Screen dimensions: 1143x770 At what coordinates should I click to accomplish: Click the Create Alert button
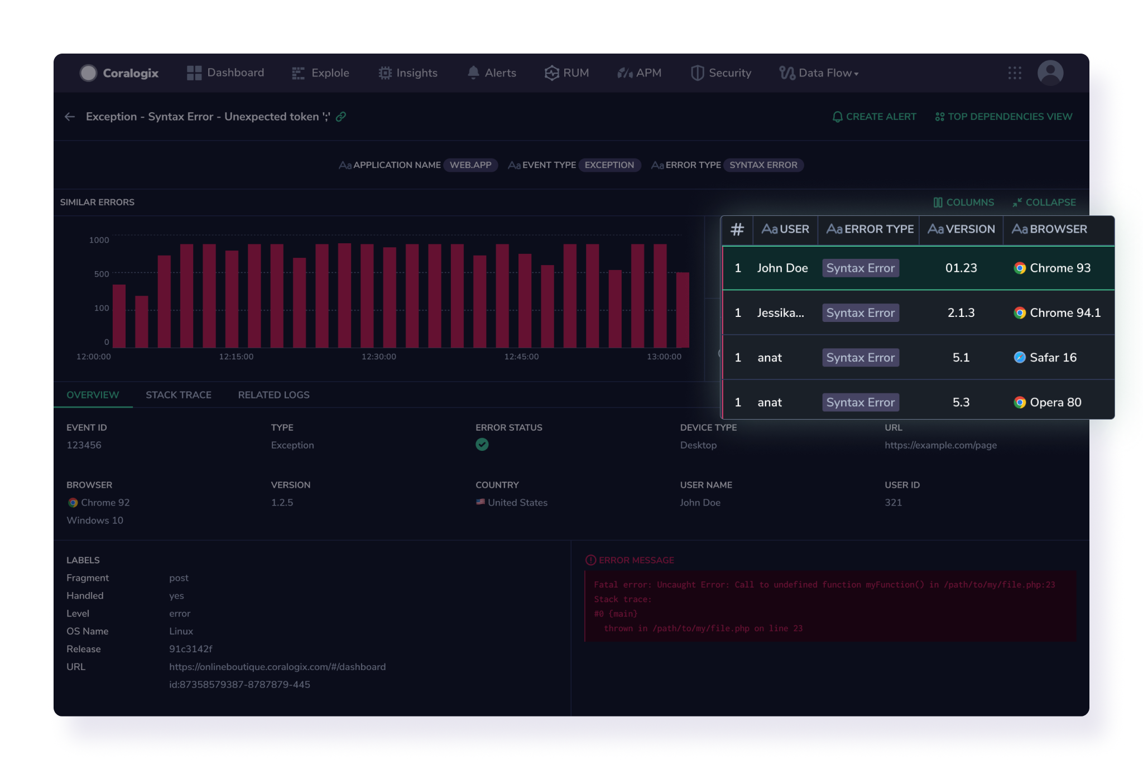coord(874,117)
